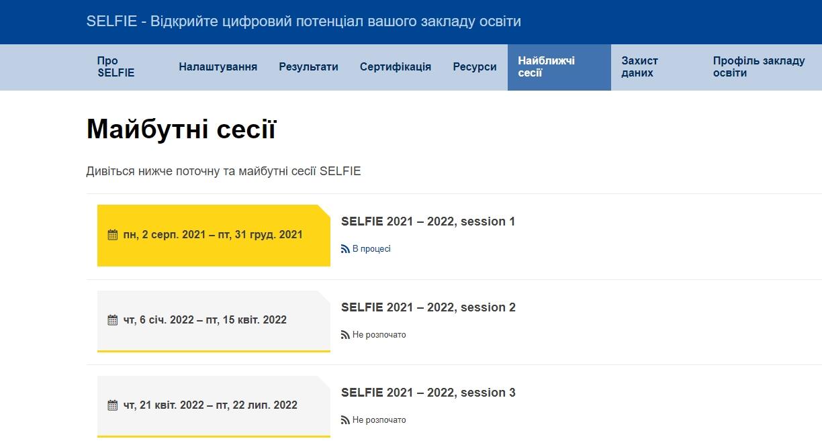Click feed icon for session 2 status
Screen dimensions: 822x447
(345, 335)
